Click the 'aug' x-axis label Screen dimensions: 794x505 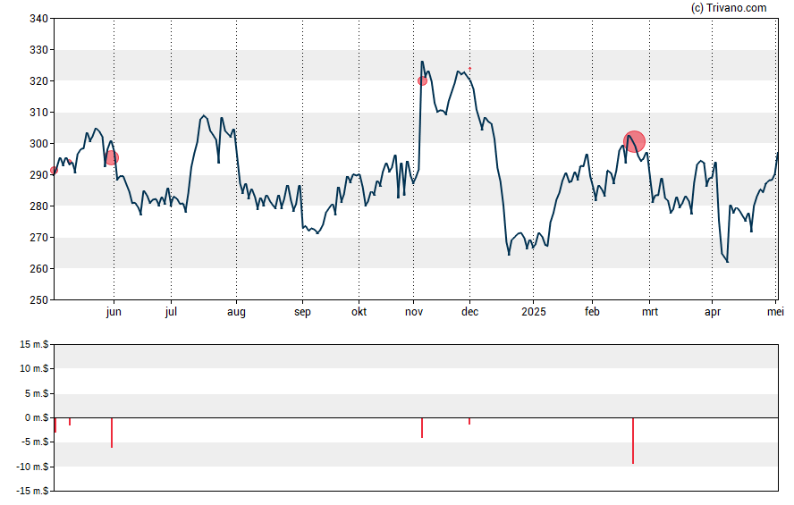[x=236, y=312]
